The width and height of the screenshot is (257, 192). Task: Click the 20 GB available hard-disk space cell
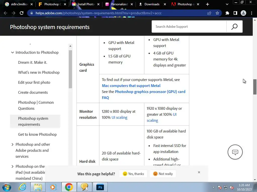[121, 156]
